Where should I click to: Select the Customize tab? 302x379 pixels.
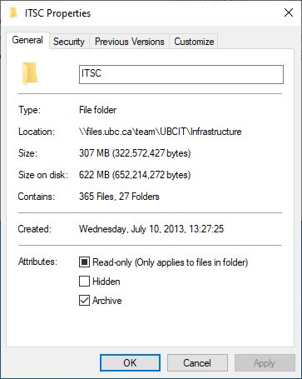coord(194,42)
